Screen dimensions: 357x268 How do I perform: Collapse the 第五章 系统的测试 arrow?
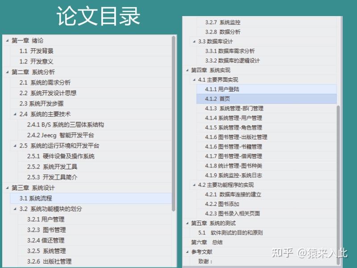[187, 223]
